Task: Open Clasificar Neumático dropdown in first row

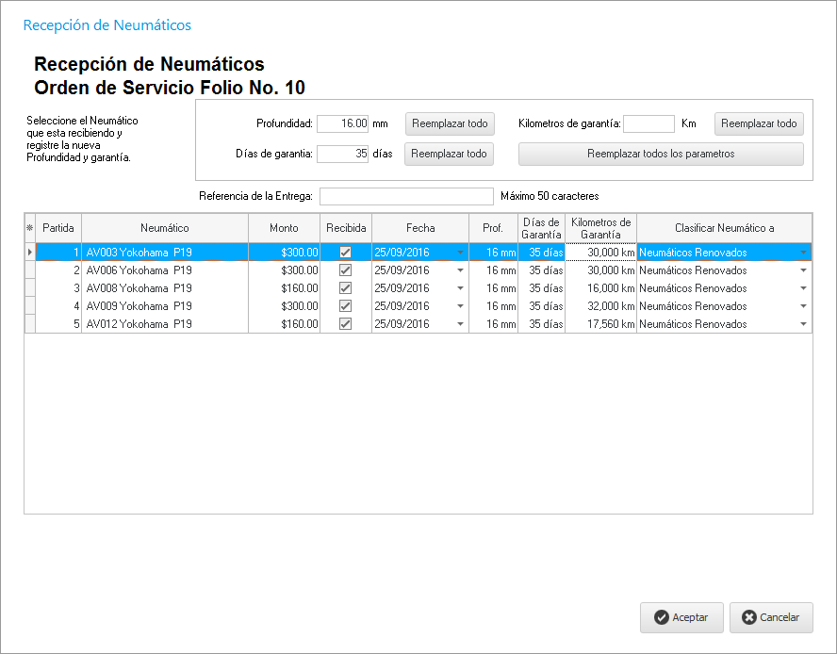Action: point(803,253)
